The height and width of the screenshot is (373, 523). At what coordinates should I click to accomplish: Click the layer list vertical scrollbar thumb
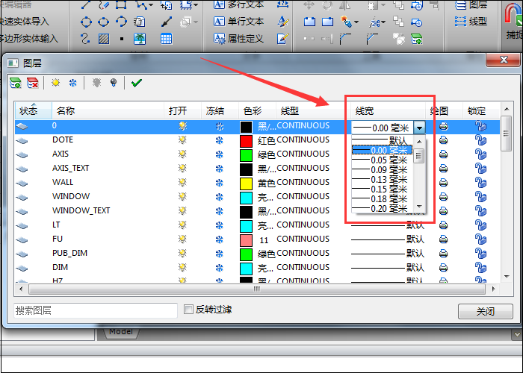506,134
